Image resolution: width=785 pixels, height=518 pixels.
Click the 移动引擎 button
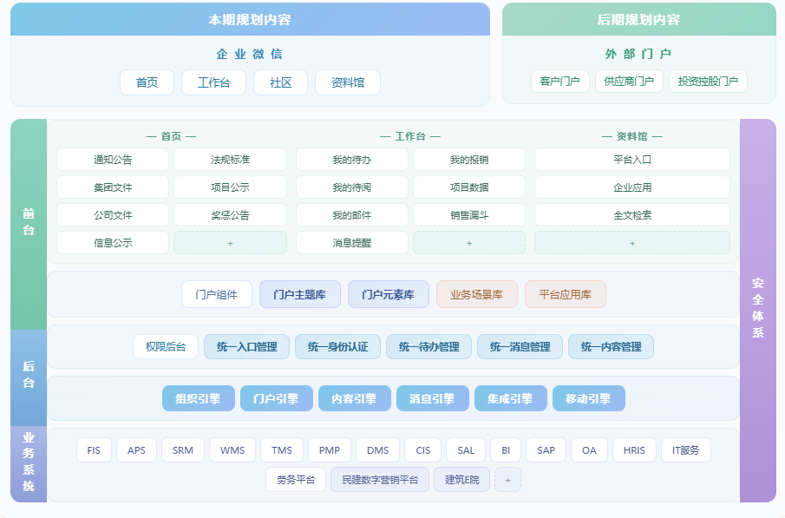[x=589, y=398]
